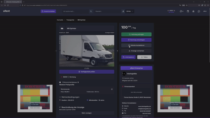Viewport: 210px width, 118px height.
Task: Click info@interlogistika.de email link
Action: coord(144,109)
